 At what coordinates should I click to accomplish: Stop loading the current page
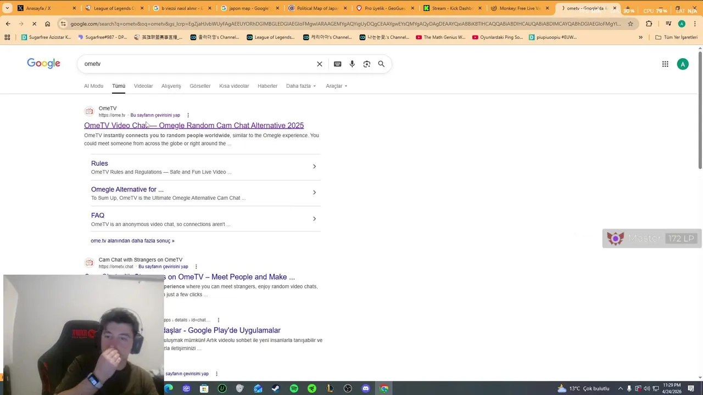(x=34, y=24)
